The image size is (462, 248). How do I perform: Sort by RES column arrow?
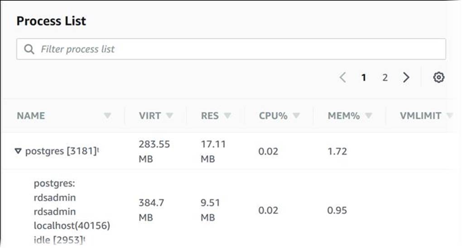[x=227, y=116]
